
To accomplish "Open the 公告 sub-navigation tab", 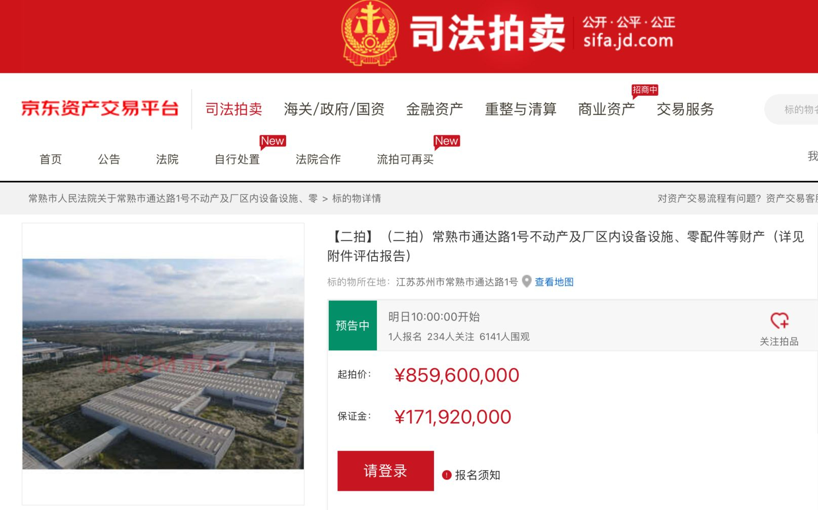I will coord(109,159).
